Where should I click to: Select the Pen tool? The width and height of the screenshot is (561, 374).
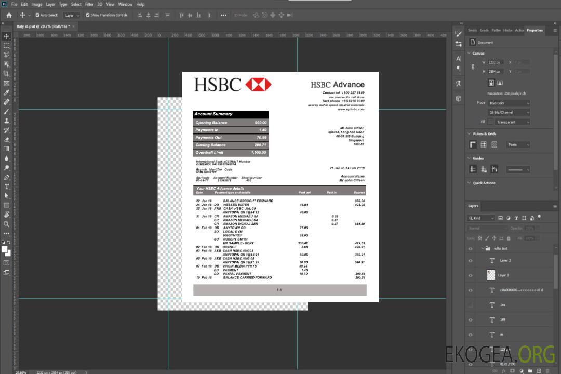6,177
